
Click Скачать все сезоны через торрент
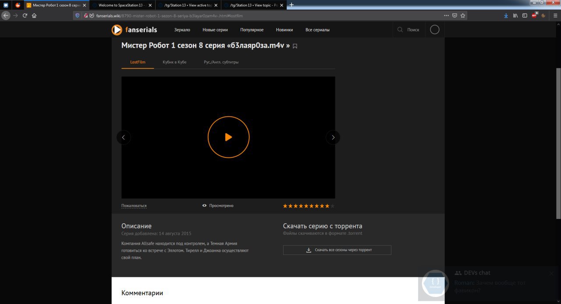(x=337, y=250)
